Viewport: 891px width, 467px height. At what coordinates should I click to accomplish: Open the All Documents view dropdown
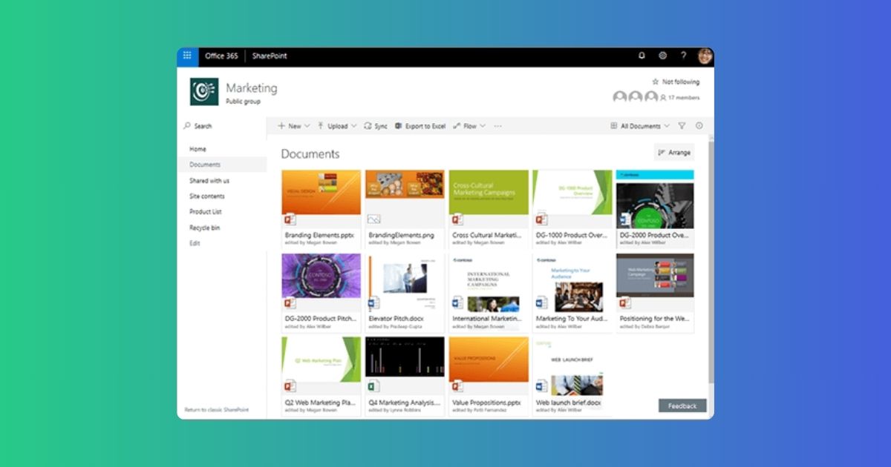pyautogui.click(x=640, y=126)
